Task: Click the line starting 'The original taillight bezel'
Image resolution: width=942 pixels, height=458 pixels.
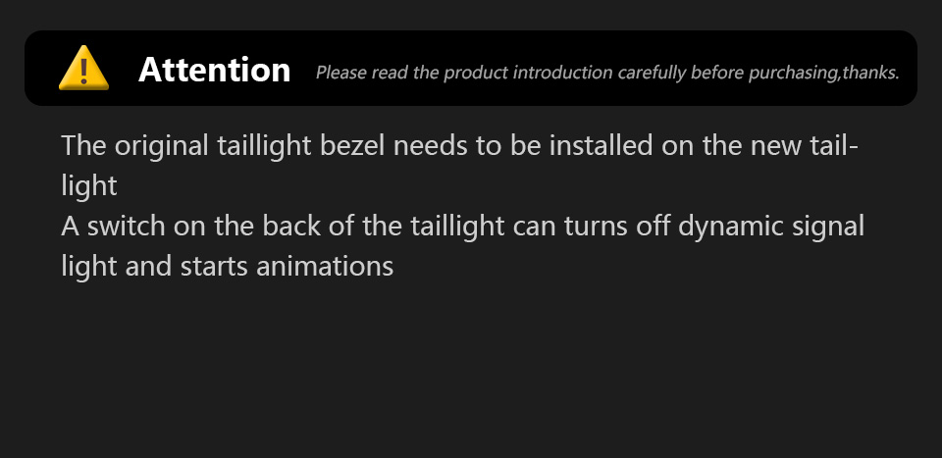Action: 460,146
